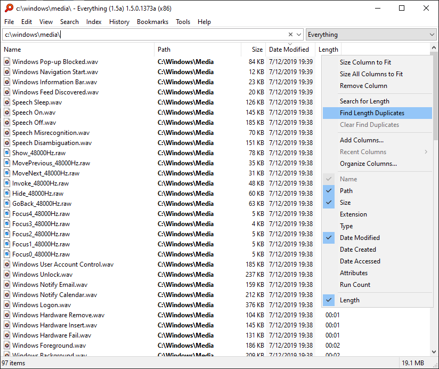Click the Length column header
Viewport: 439px width, 369px height.
pos(328,50)
